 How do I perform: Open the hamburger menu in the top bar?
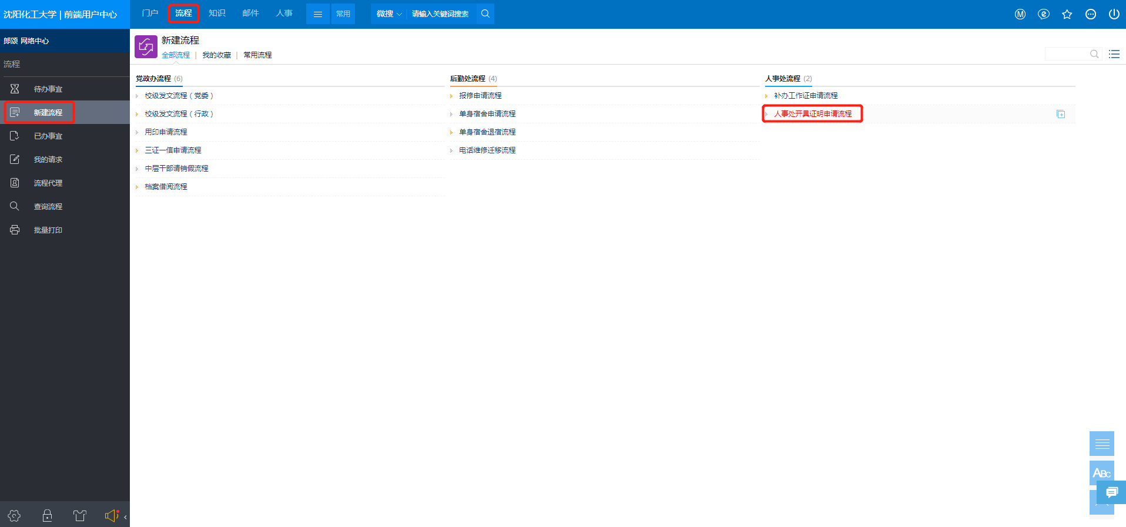point(318,14)
